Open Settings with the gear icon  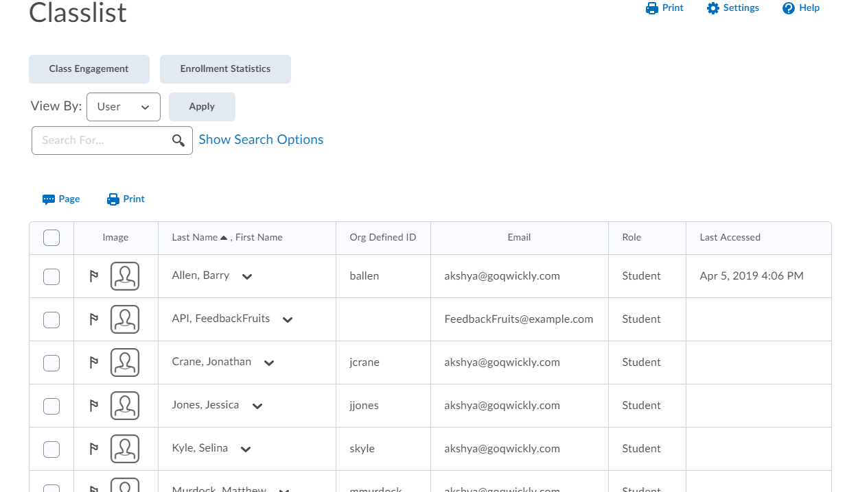(713, 8)
